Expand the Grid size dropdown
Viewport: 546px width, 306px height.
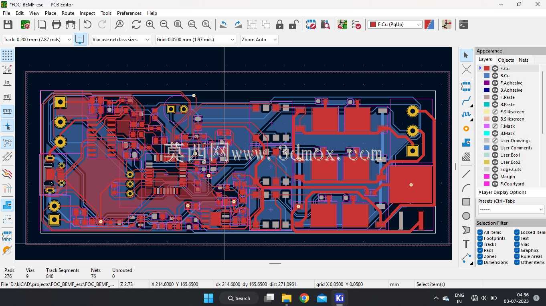[x=196, y=40]
